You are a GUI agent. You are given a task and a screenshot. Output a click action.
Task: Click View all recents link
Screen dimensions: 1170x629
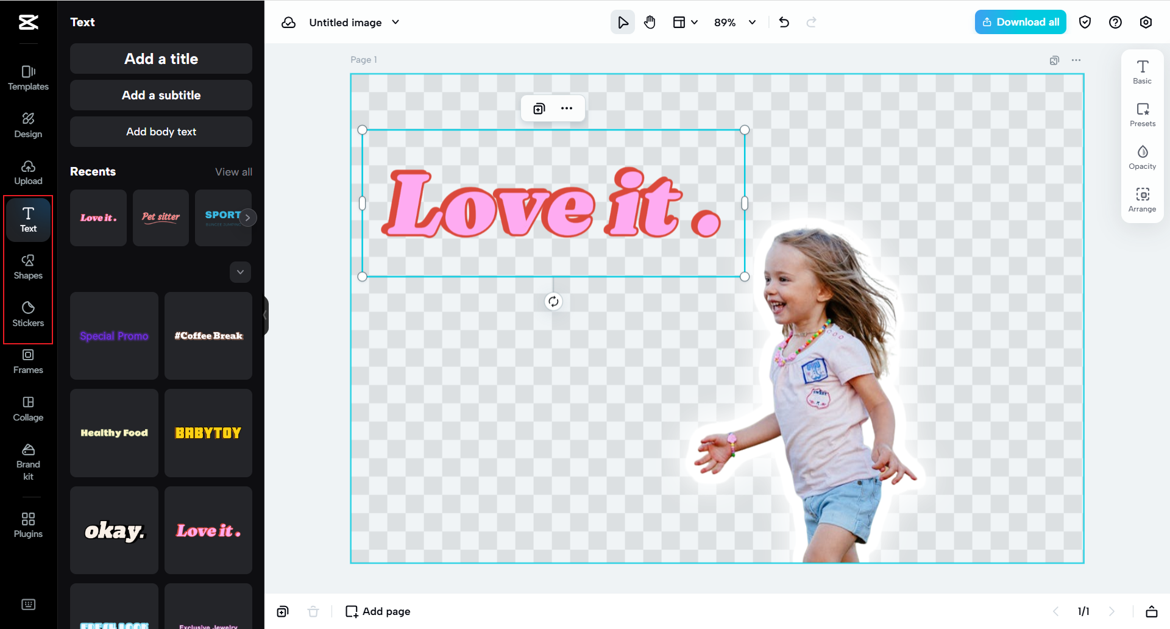[233, 172]
